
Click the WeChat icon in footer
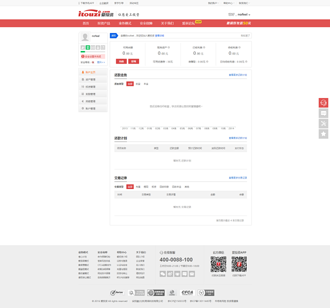coord(162,273)
